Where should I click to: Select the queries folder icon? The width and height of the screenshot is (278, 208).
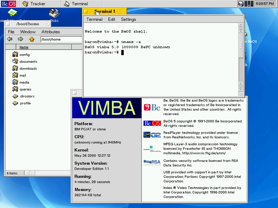click(15, 89)
